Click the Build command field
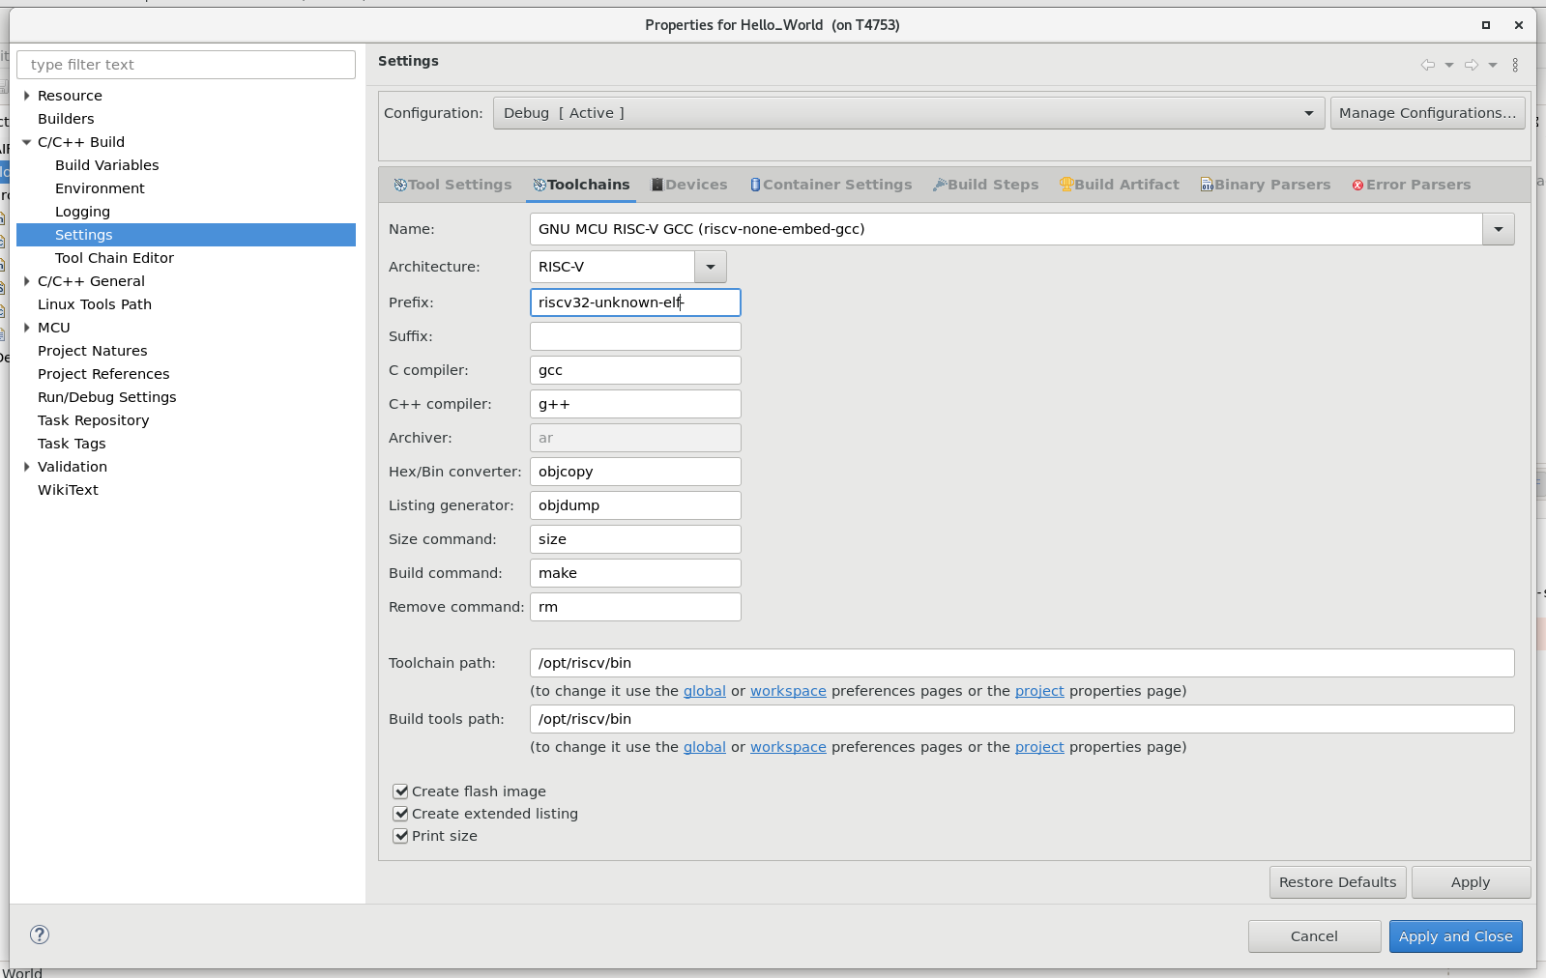1546x978 pixels. (635, 573)
